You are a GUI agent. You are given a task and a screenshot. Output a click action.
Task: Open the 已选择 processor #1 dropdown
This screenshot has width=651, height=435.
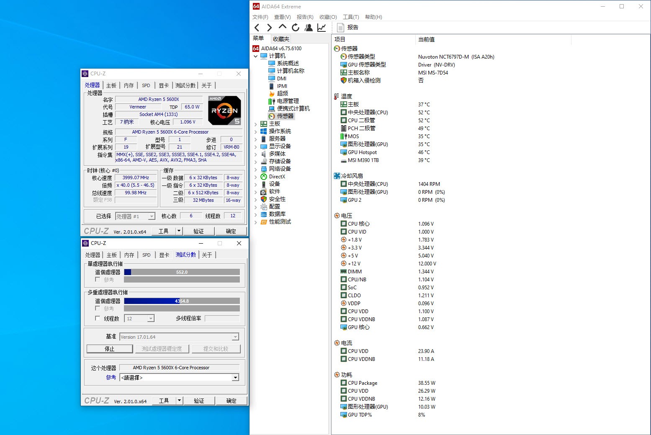click(x=152, y=216)
